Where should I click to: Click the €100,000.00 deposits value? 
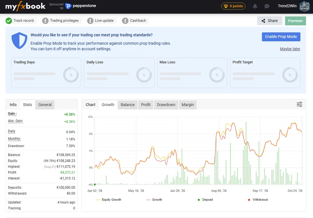(x=66, y=188)
